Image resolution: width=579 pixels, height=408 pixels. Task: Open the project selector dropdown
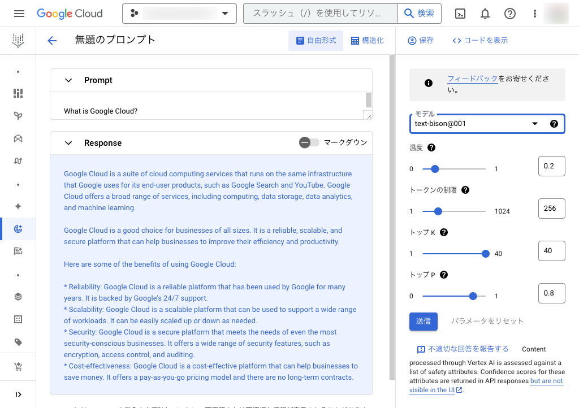[x=179, y=14]
